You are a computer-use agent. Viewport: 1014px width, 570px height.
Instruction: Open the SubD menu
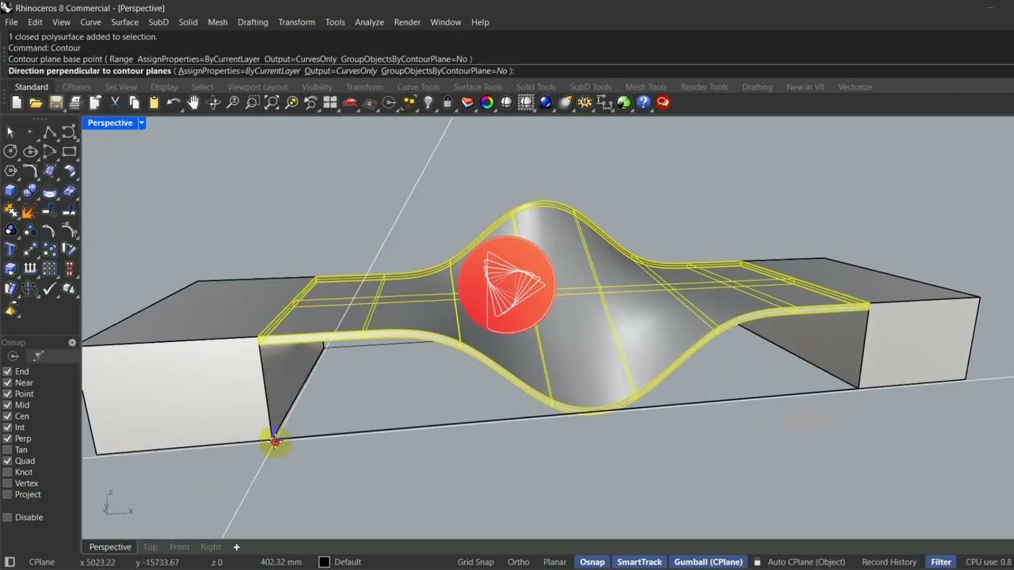(x=158, y=22)
